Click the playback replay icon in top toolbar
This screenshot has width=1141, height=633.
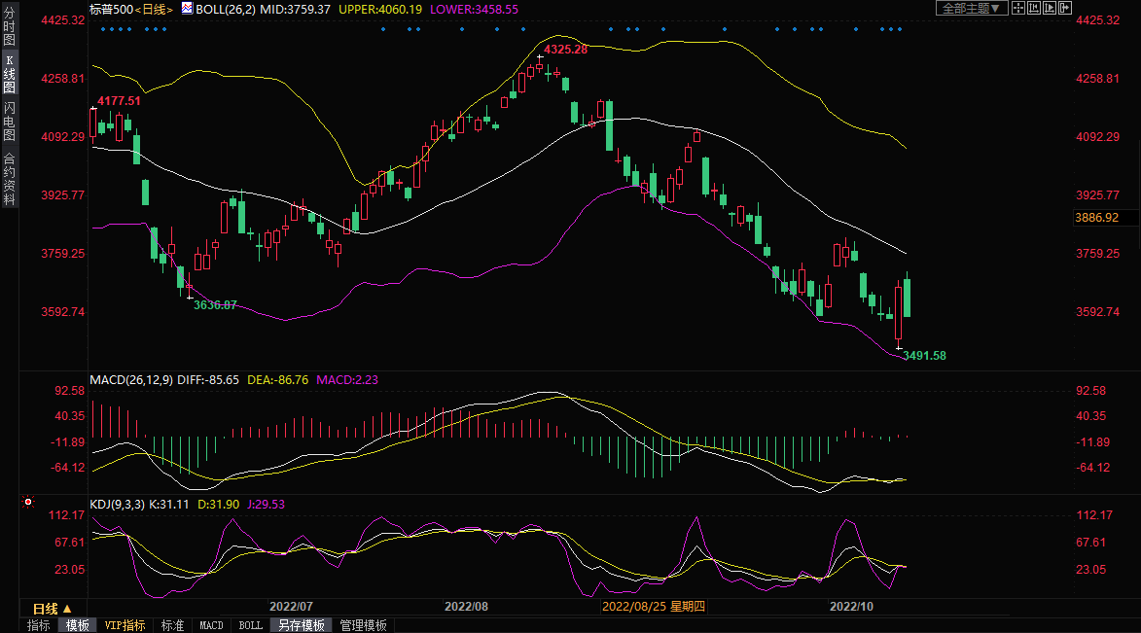tap(1049, 8)
